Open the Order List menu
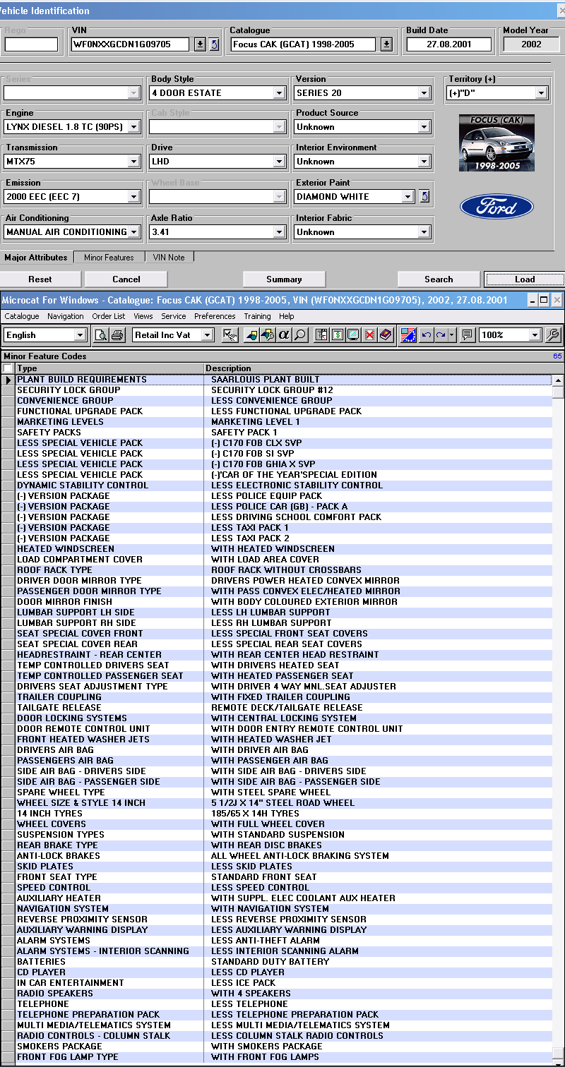Image resolution: width=565 pixels, height=1067 pixels. (x=109, y=316)
